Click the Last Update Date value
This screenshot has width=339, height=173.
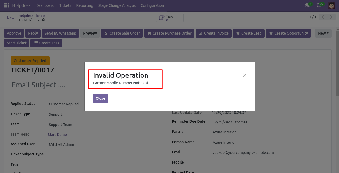[229, 113]
